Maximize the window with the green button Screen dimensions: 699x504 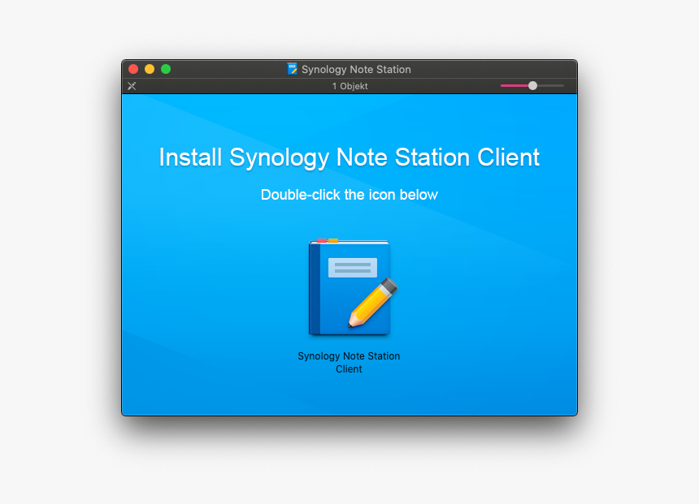[x=166, y=69]
